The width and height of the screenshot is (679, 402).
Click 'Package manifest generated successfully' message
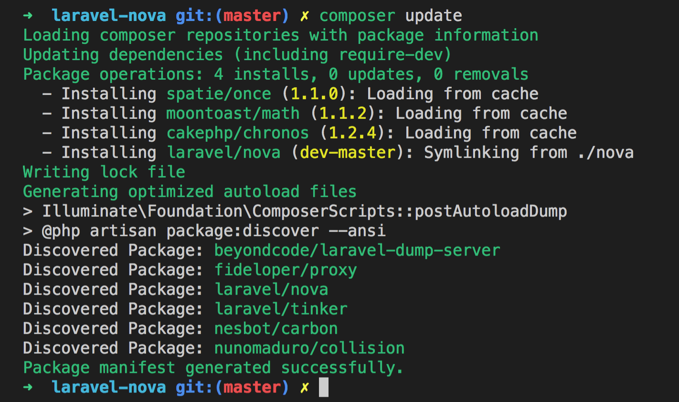click(x=213, y=368)
